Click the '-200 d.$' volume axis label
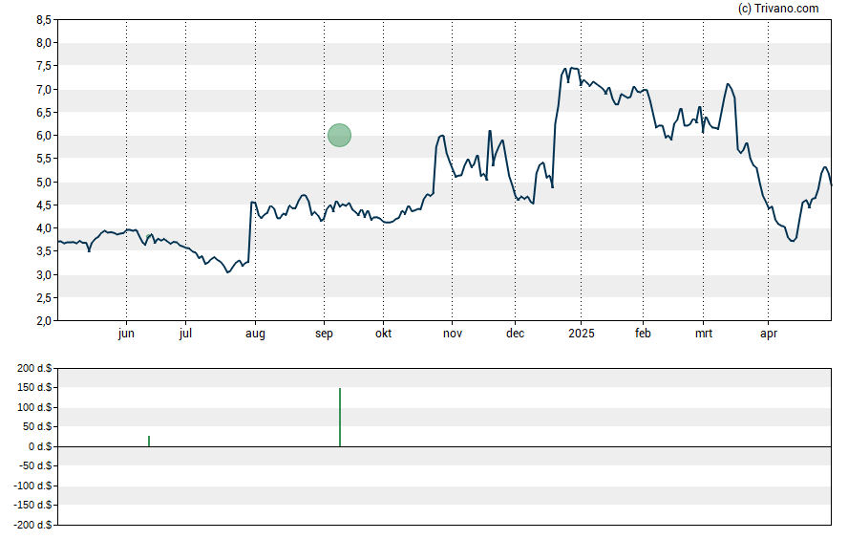 33,525
